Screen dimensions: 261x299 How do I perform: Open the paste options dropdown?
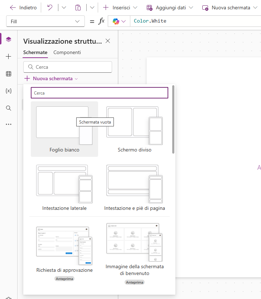(92, 8)
